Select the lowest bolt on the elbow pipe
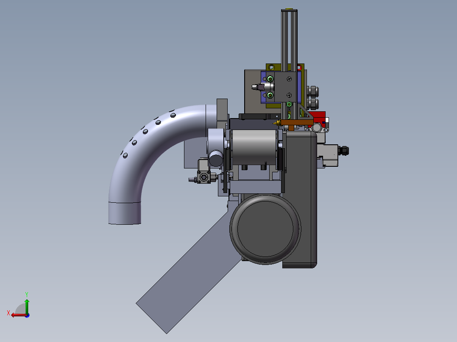Screen dimensions: 457x342 125,156
